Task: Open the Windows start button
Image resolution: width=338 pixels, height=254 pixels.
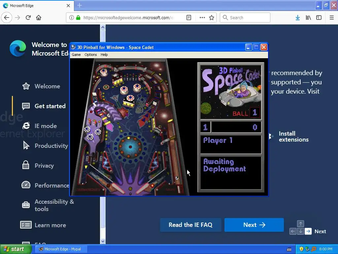Action: tap(16, 249)
